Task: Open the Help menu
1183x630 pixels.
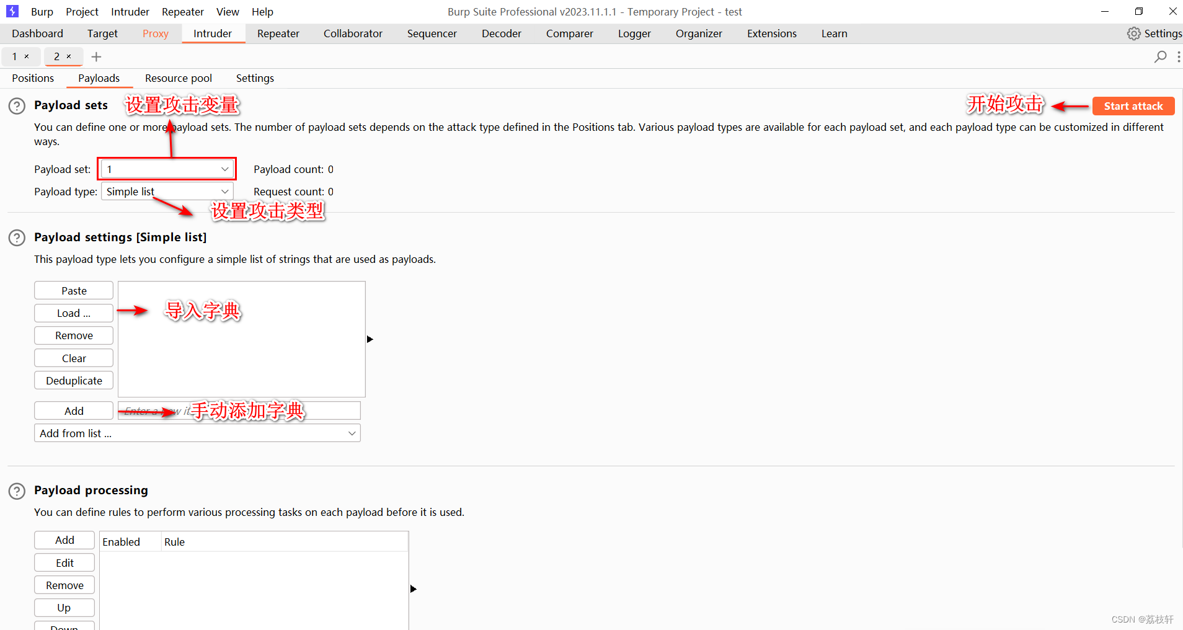Action: pos(262,12)
